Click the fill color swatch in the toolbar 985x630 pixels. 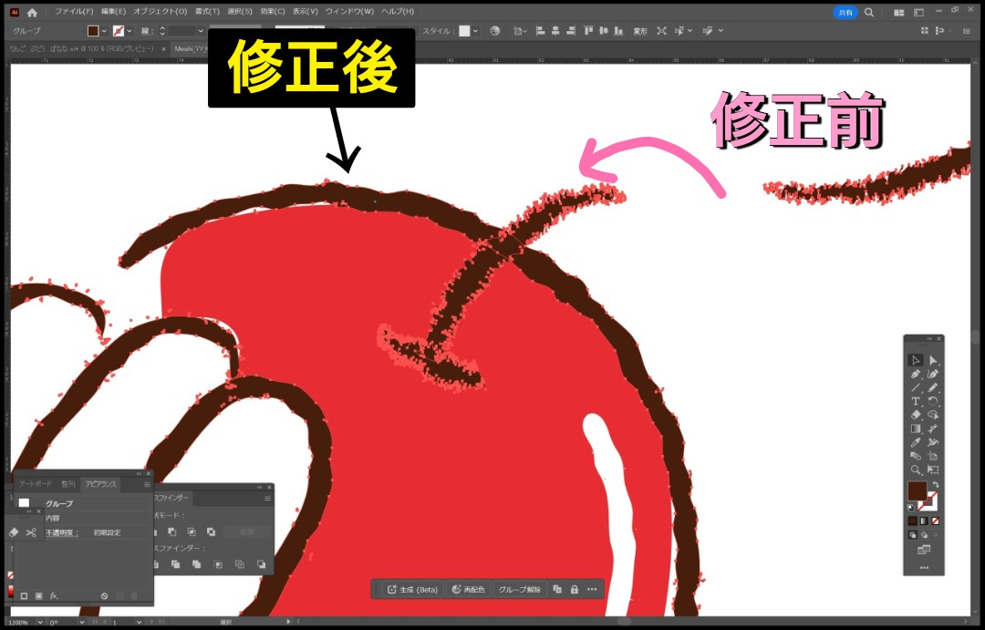tap(918, 491)
